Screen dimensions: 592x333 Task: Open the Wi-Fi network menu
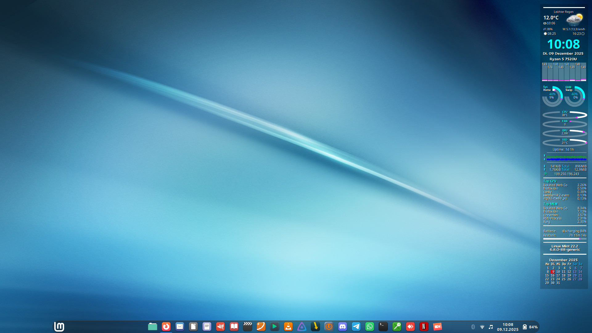pyautogui.click(x=482, y=327)
